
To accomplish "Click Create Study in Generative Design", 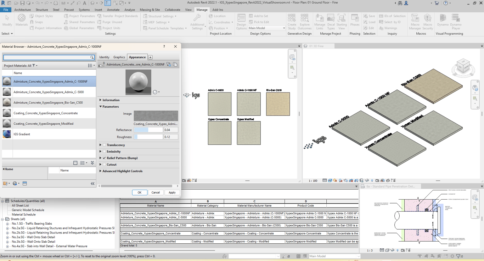I will [x=292, y=22].
